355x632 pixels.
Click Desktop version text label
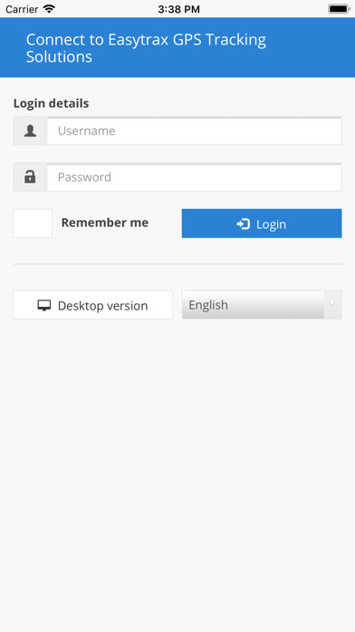click(102, 305)
